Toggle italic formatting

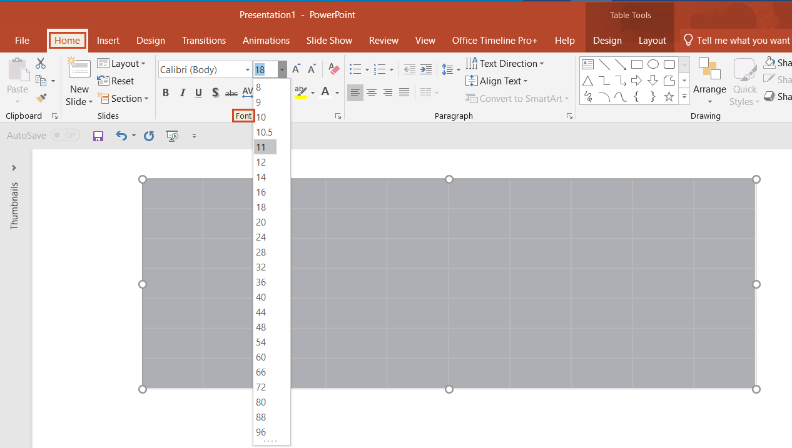[182, 92]
